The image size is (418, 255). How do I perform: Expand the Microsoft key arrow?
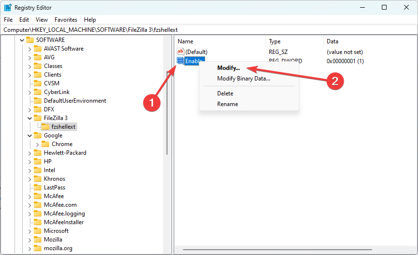pos(29,231)
